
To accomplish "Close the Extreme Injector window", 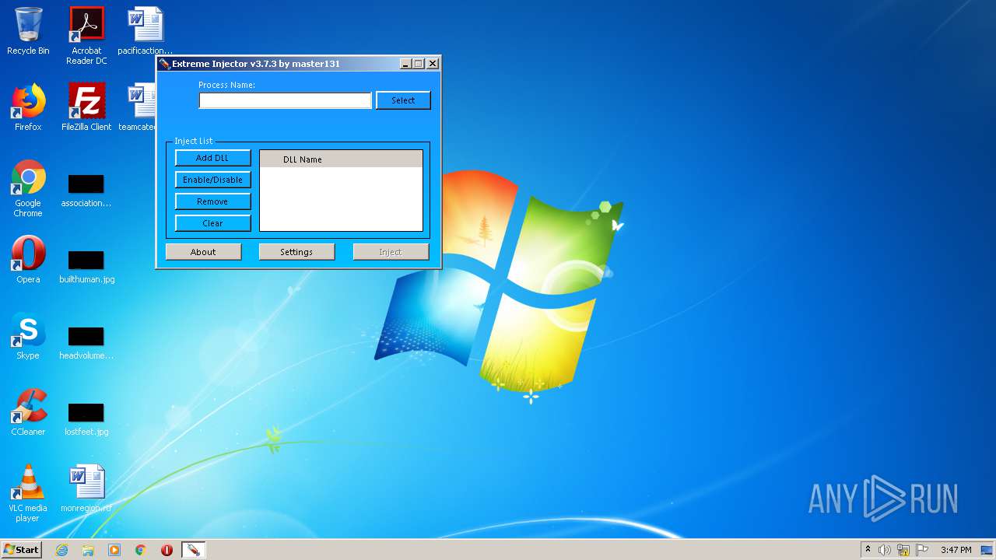I will click(433, 64).
